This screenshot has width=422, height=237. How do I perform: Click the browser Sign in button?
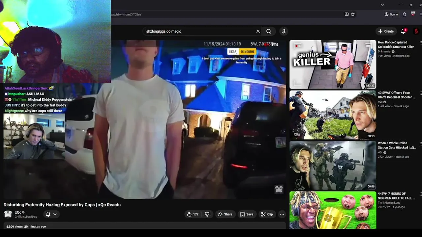[391, 14]
